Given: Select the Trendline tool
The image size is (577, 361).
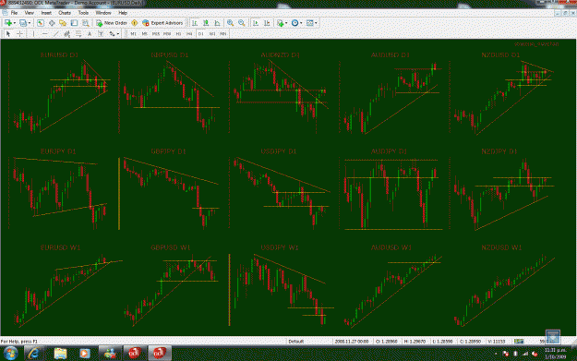Looking at the screenshot, I should pyautogui.click(x=56, y=34).
